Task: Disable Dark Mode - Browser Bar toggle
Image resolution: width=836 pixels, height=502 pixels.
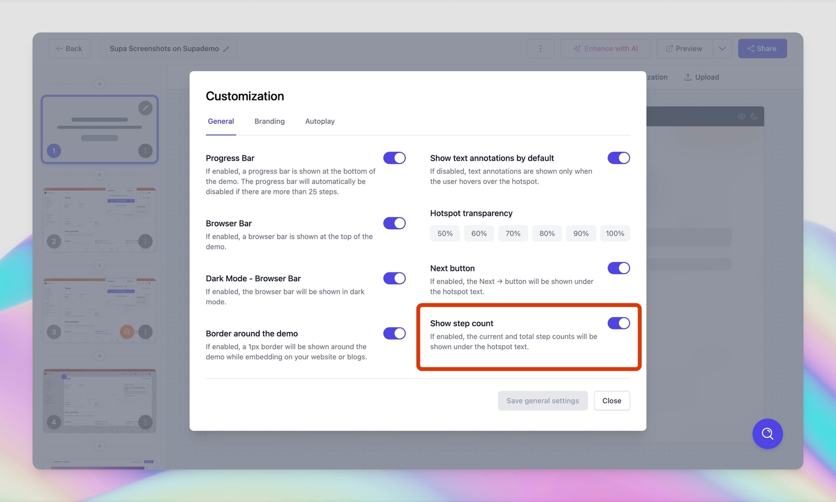Action: 394,278
